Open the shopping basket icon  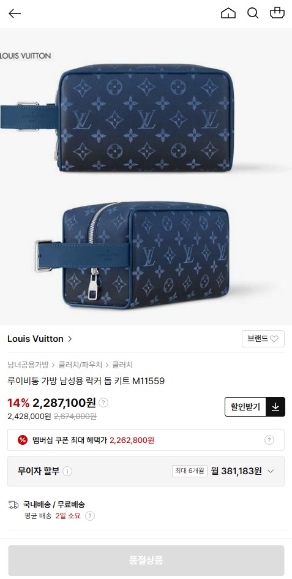pos(277,13)
